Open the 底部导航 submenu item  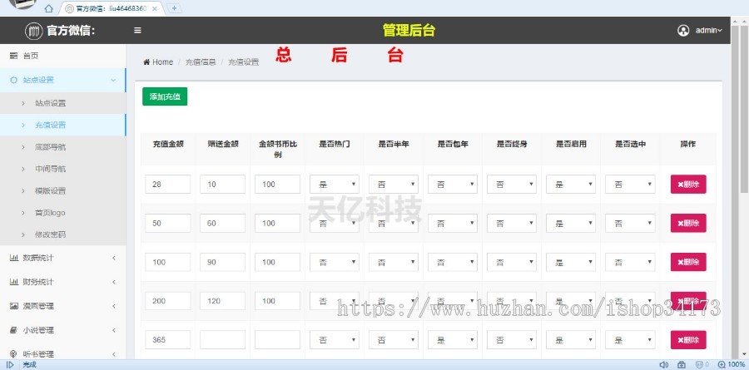point(62,147)
